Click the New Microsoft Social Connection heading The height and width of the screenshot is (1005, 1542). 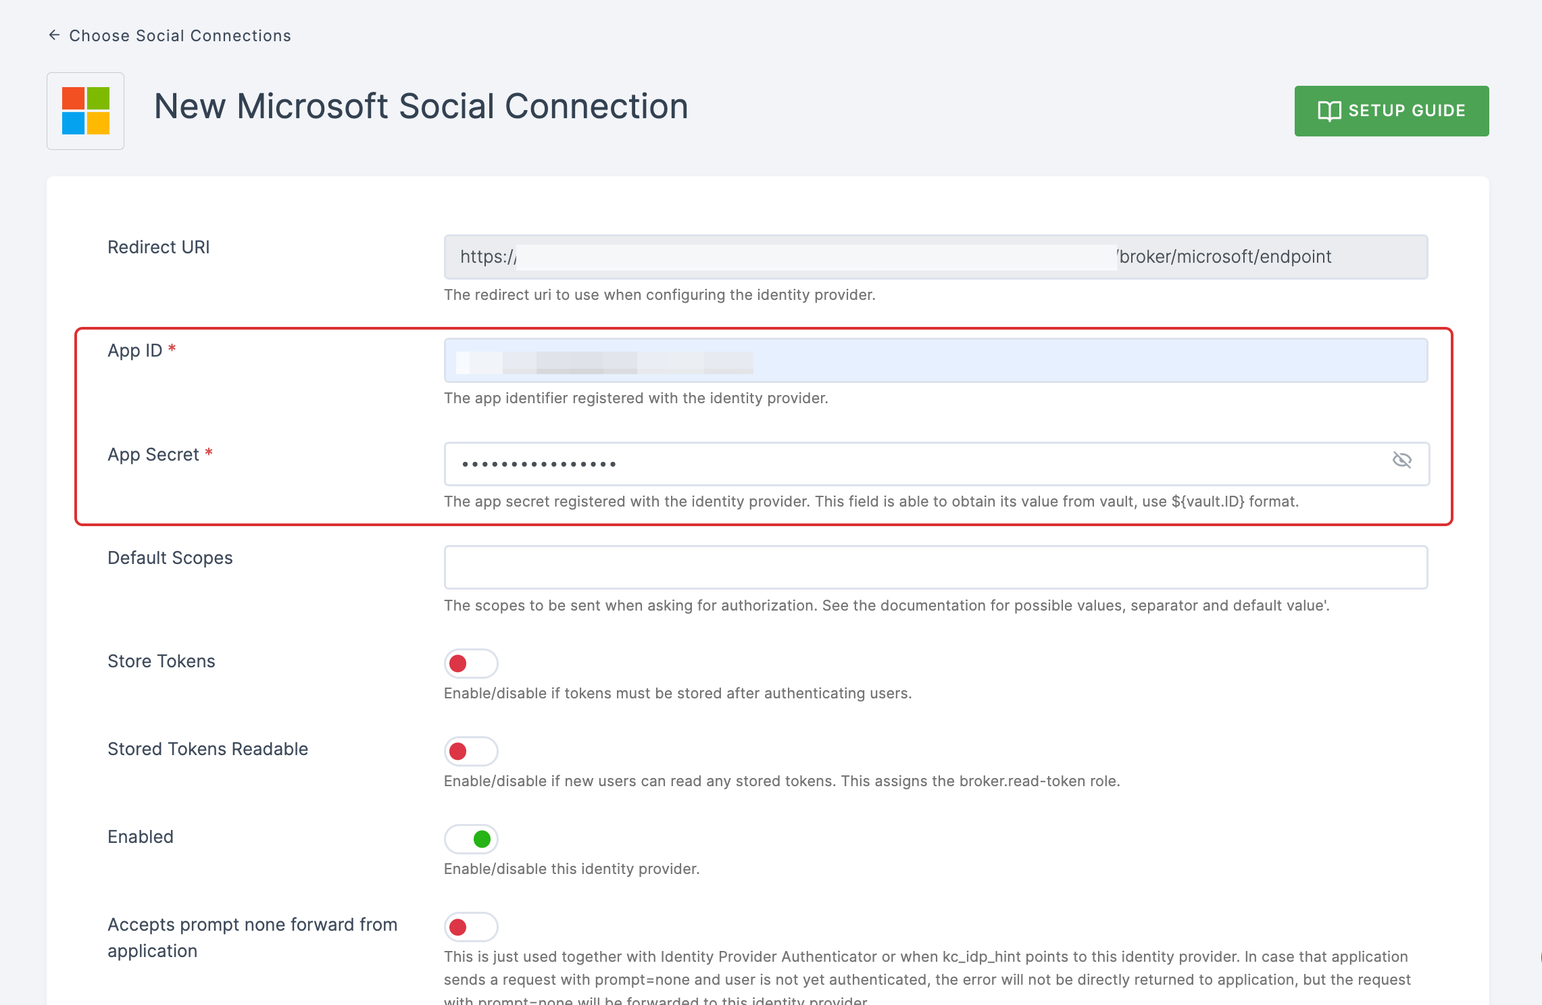point(421,107)
